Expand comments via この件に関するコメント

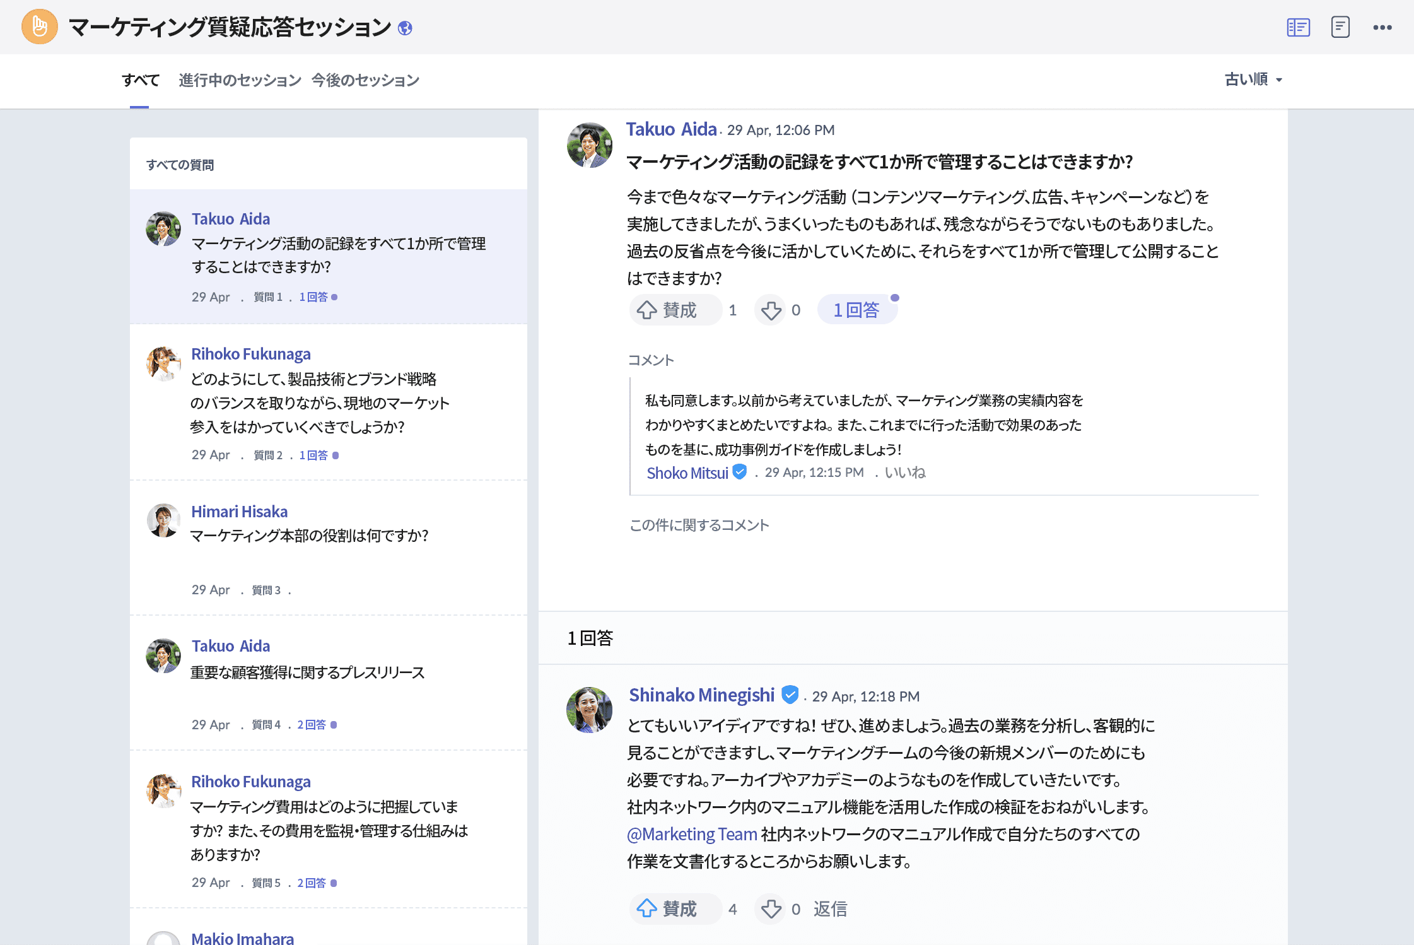pyautogui.click(x=699, y=525)
